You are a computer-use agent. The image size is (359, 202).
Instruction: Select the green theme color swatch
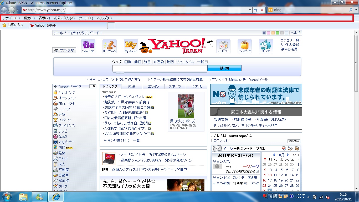pyautogui.click(x=278, y=33)
